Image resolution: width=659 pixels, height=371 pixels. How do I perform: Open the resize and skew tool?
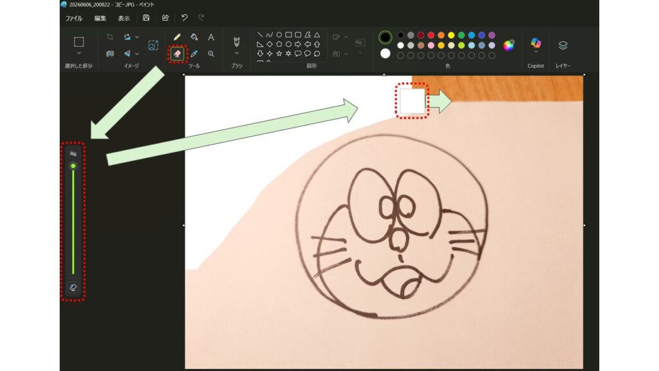click(x=153, y=46)
